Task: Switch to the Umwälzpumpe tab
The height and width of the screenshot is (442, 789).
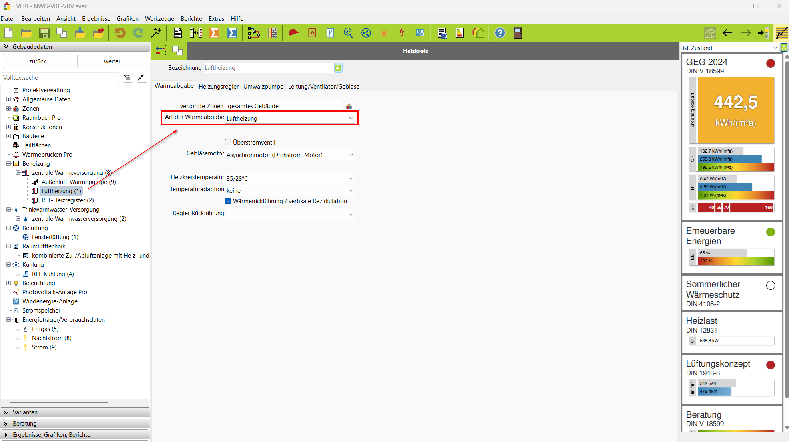Action: coord(263,86)
